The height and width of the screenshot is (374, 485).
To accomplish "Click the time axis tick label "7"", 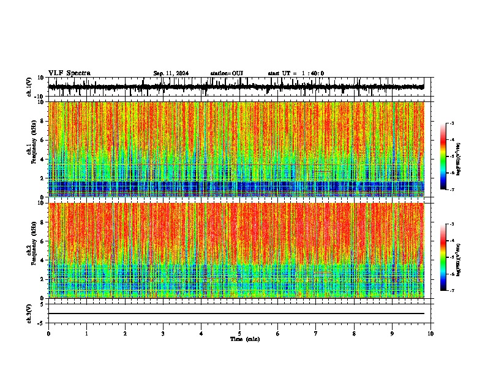I will click(316, 334).
